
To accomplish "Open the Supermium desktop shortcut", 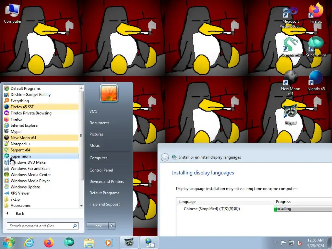I will tap(316, 47).
